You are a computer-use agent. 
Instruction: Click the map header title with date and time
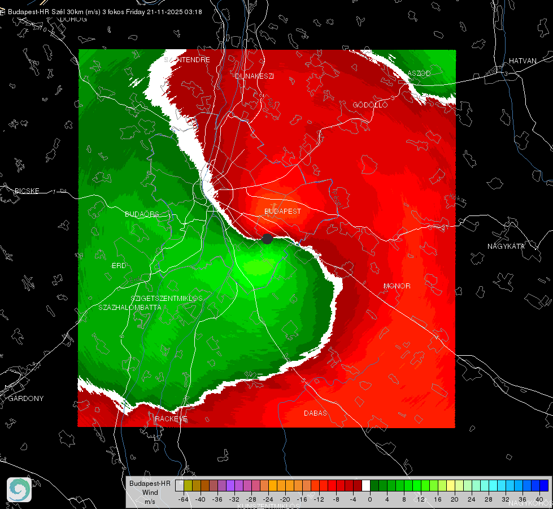click(x=104, y=12)
